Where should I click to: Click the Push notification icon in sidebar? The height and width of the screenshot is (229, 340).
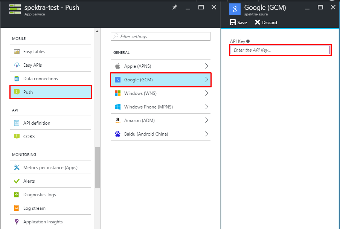point(17,92)
